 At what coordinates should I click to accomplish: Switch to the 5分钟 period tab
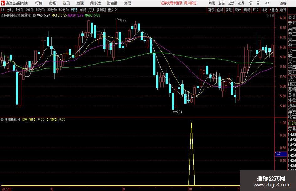coord(29,10)
